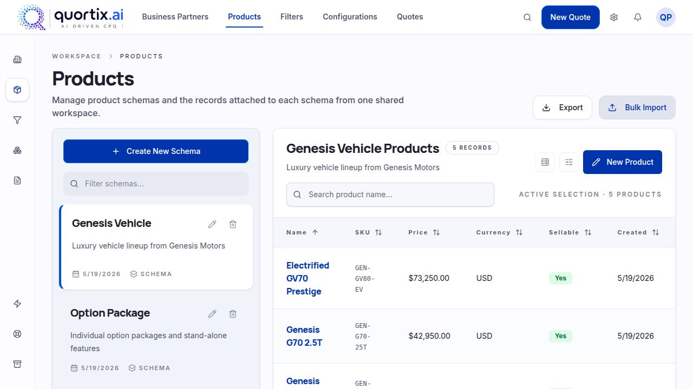Open Configurations nav tab

(x=350, y=17)
